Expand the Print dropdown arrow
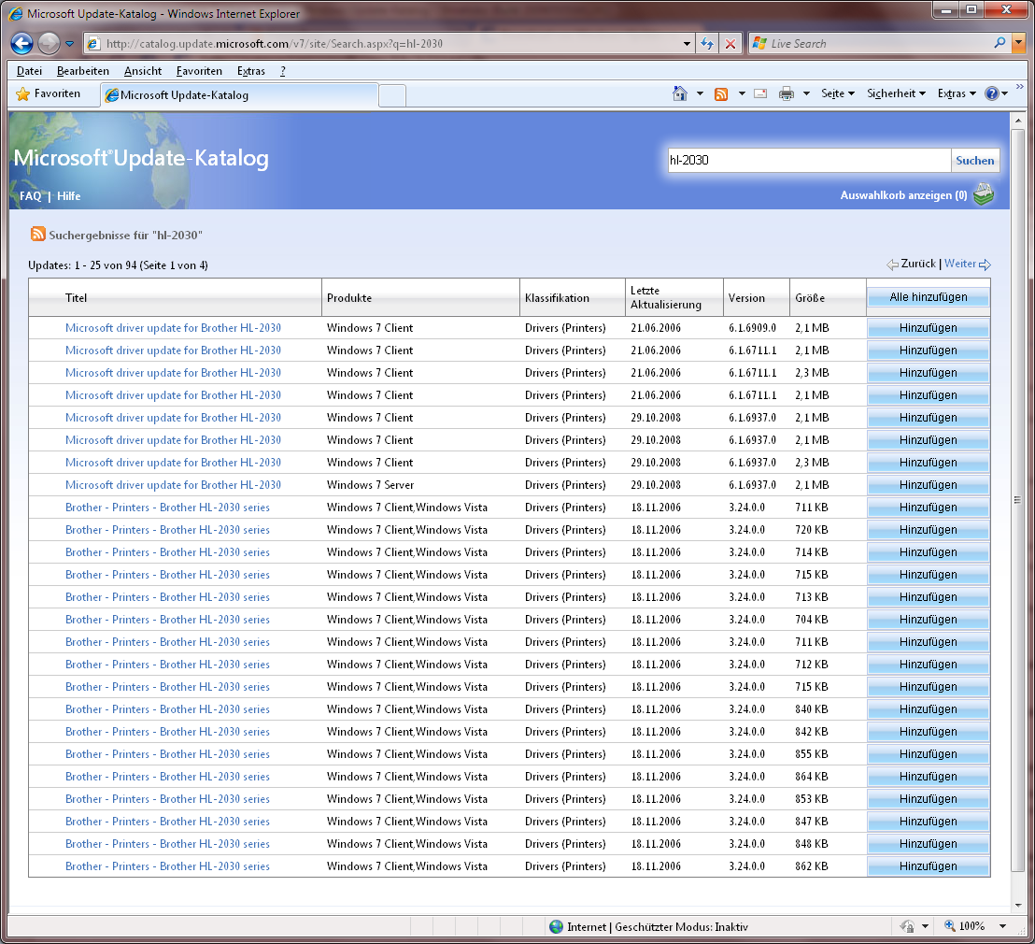The height and width of the screenshot is (944, 1035). click(806, 93)
